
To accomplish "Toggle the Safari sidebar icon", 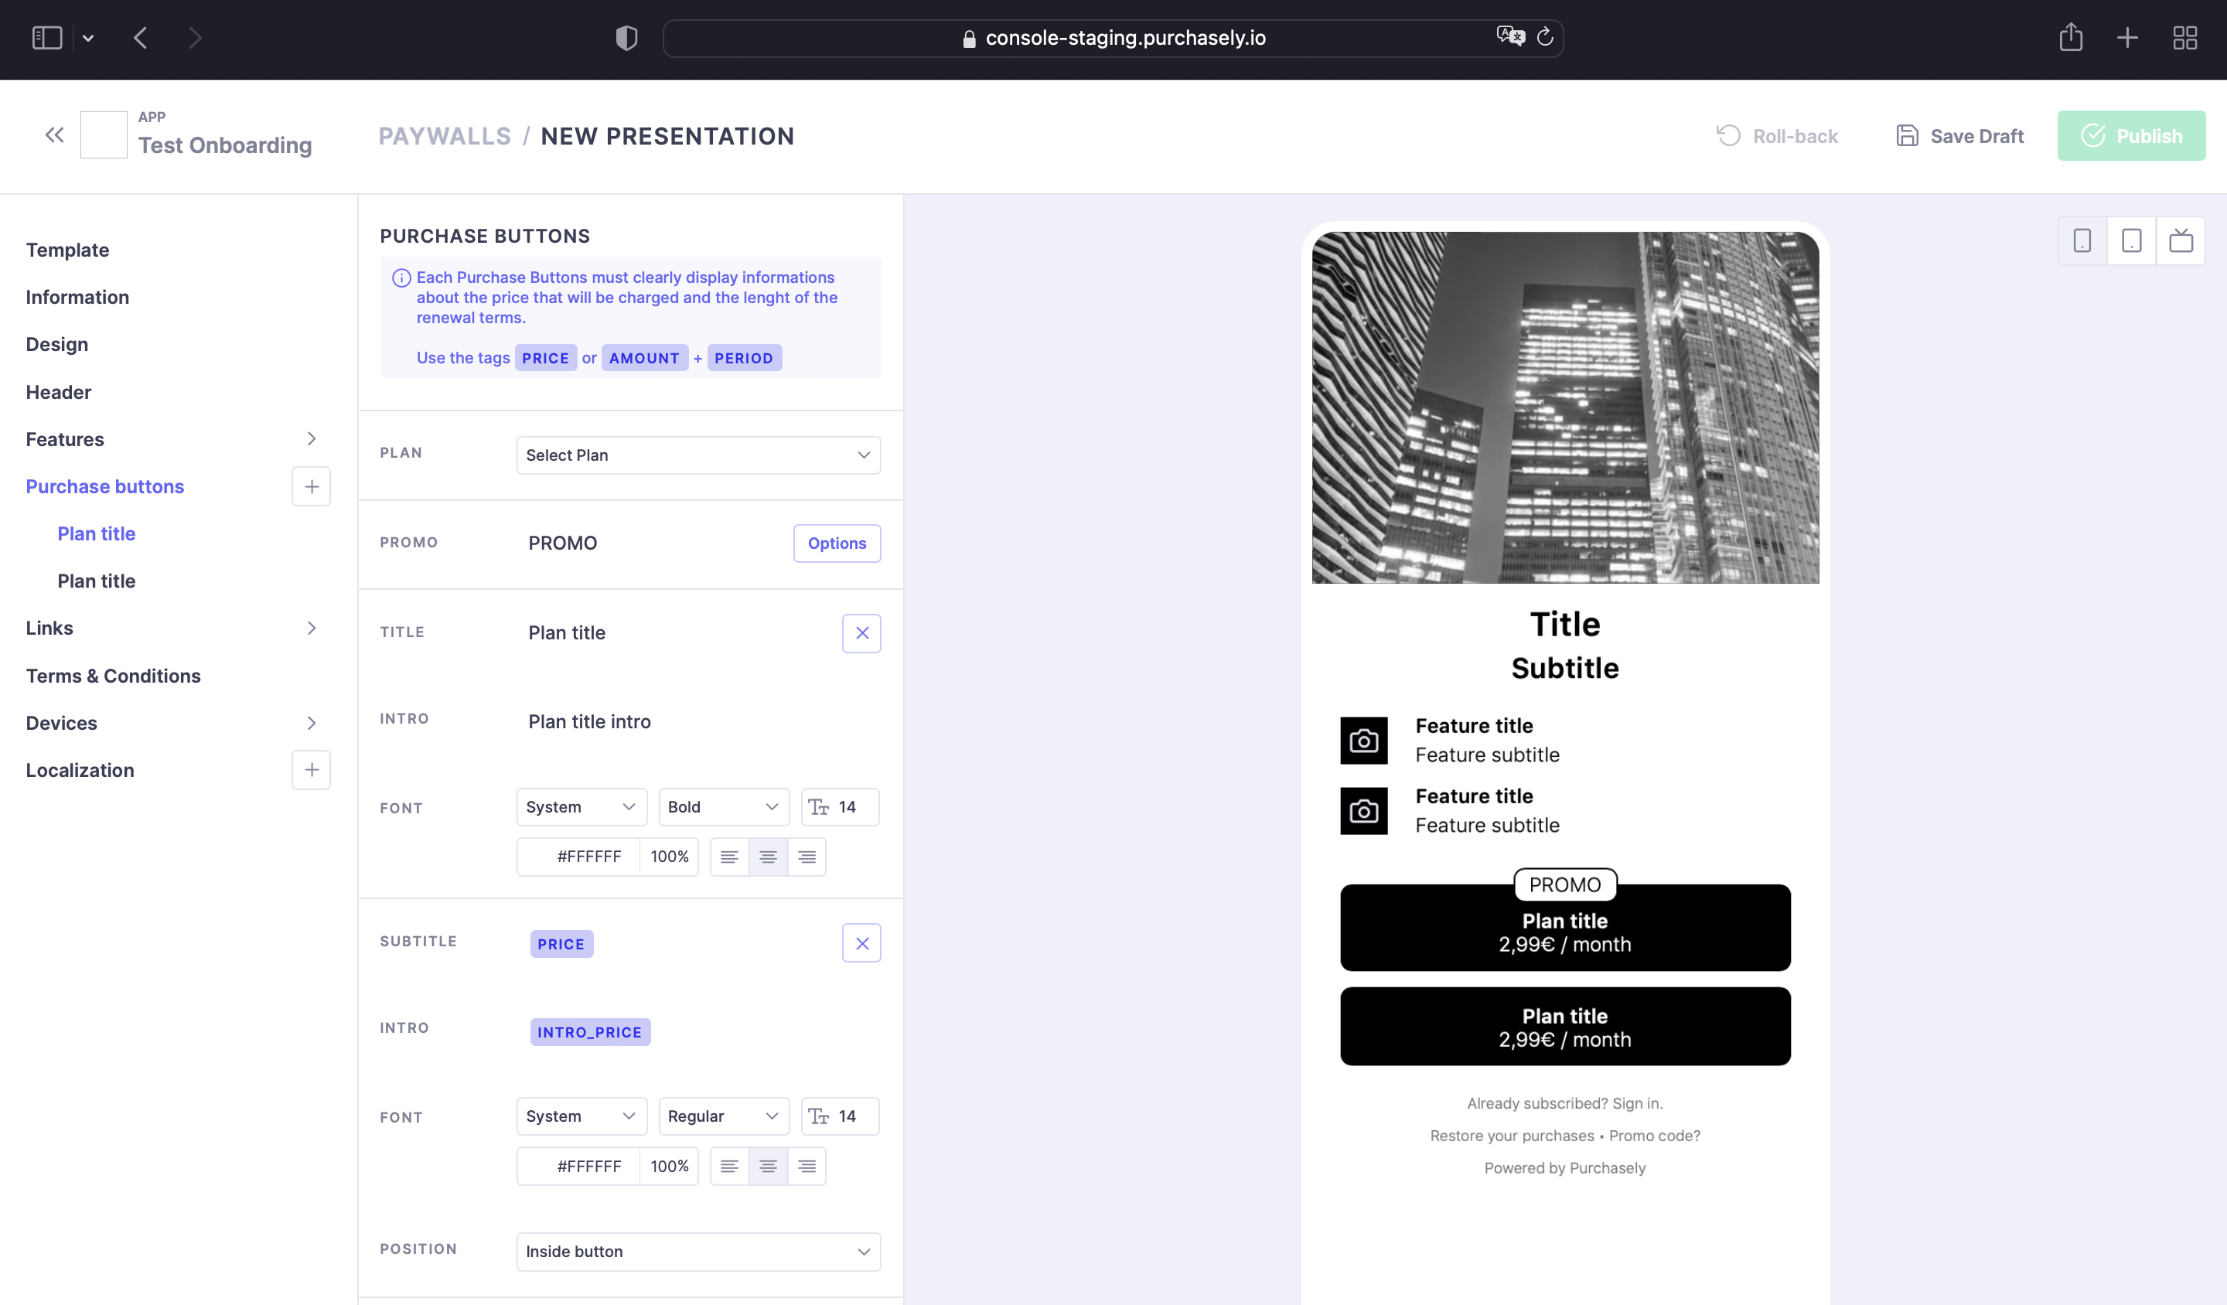I will pos(47,38).
